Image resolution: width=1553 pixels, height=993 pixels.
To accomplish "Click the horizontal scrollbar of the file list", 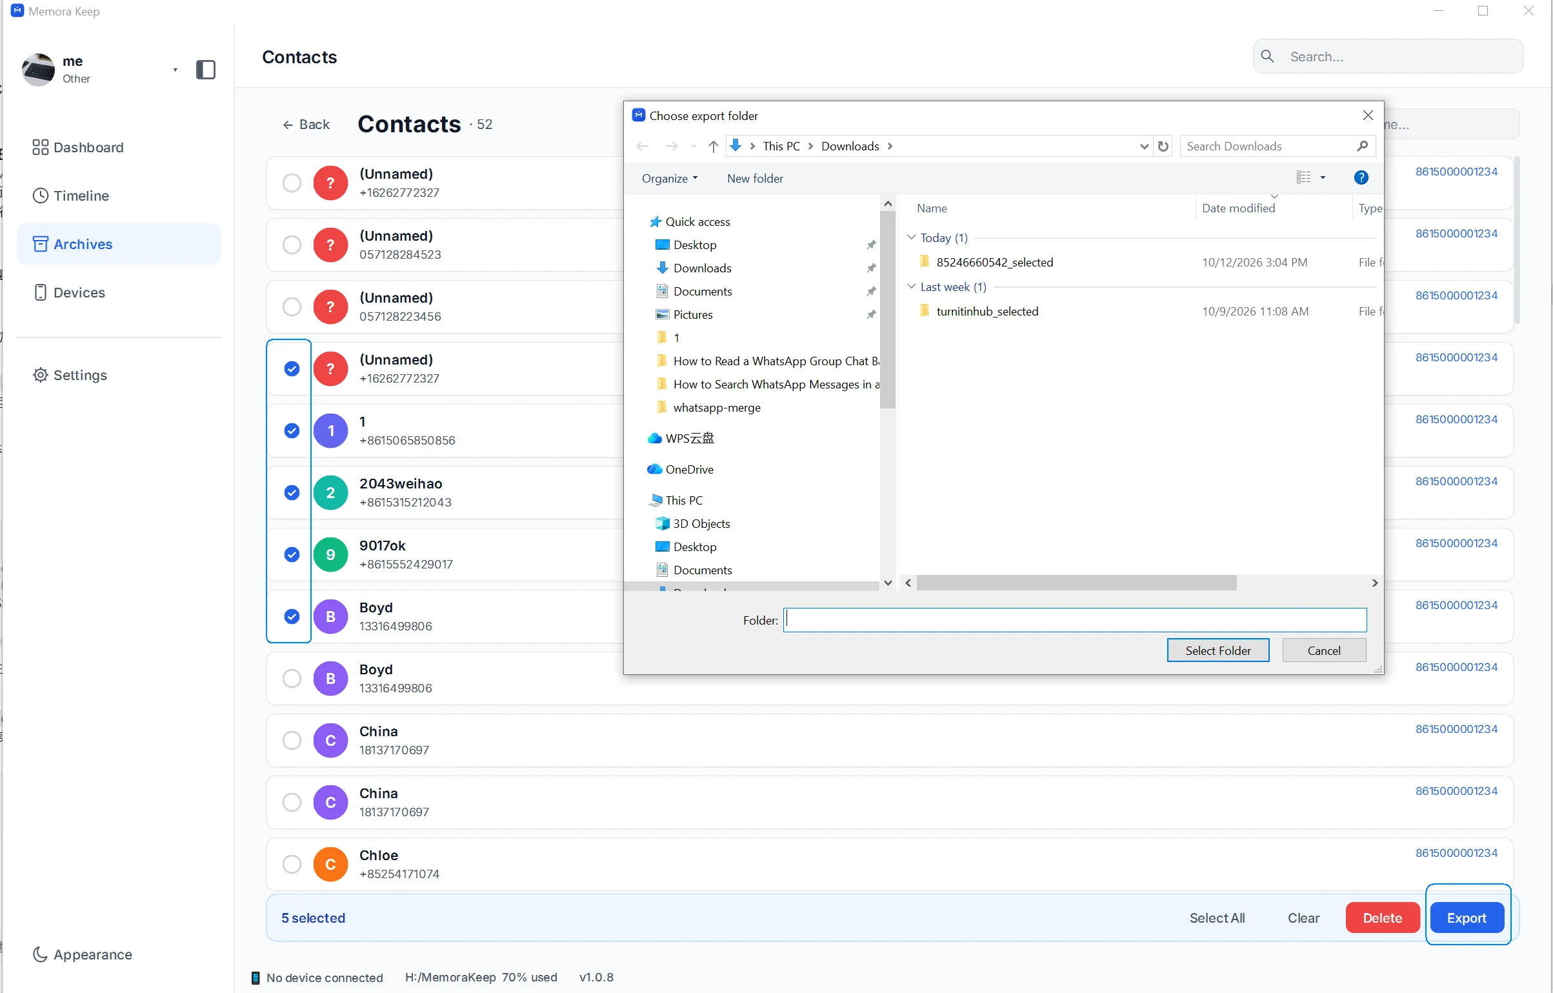I will pos(1076,583).
